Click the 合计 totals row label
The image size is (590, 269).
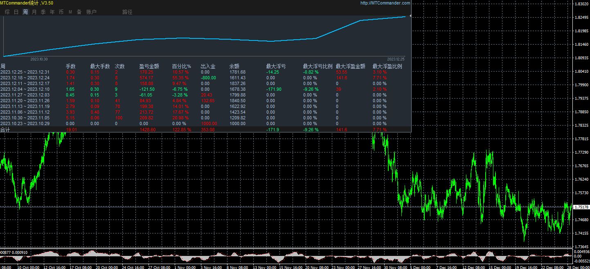coord(5,130)
